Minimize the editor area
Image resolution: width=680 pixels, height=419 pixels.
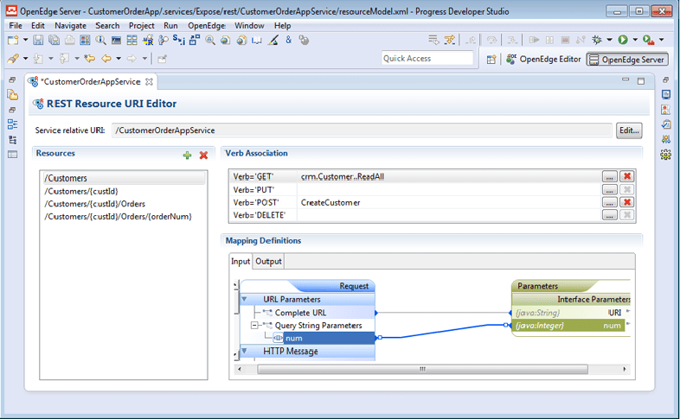625,80
